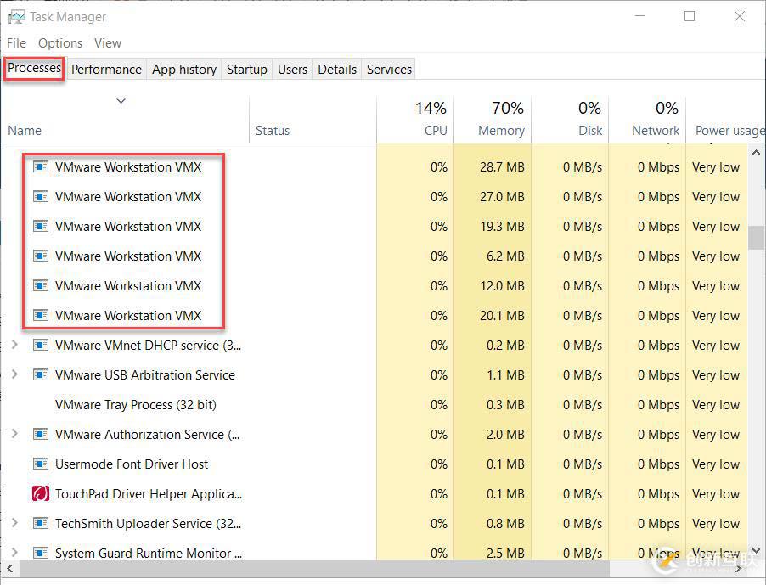Image resolution: width=766 pixels, height=585 pixels.
Task: Click the VMware Authorization Service icon
Action: (41, 434)
